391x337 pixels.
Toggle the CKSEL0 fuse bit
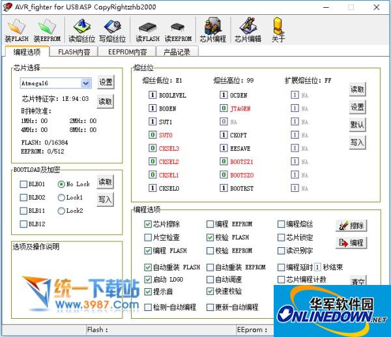pyautogui.click(x=152, y=188)
